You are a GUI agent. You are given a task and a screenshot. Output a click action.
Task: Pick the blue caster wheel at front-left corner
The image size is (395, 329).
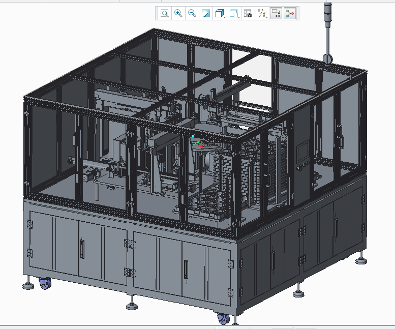tap(45, 284)
